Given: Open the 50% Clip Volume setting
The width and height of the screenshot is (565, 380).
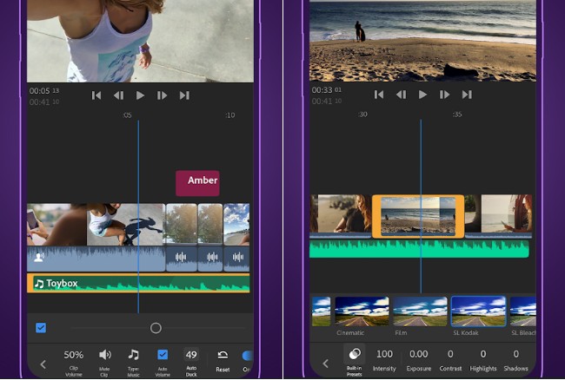Looking at the screenshot, I should (x=74, y=363).
